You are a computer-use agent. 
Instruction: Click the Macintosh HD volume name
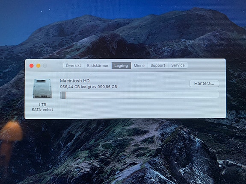point(75,81)
